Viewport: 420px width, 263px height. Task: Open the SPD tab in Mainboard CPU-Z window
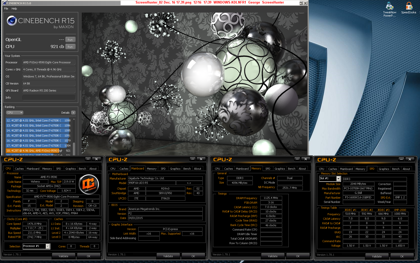coord(163,169)
